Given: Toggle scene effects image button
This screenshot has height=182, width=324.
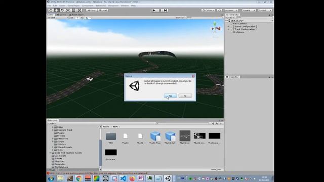Looking at the screenshot, I should click(x=87, y=18).
